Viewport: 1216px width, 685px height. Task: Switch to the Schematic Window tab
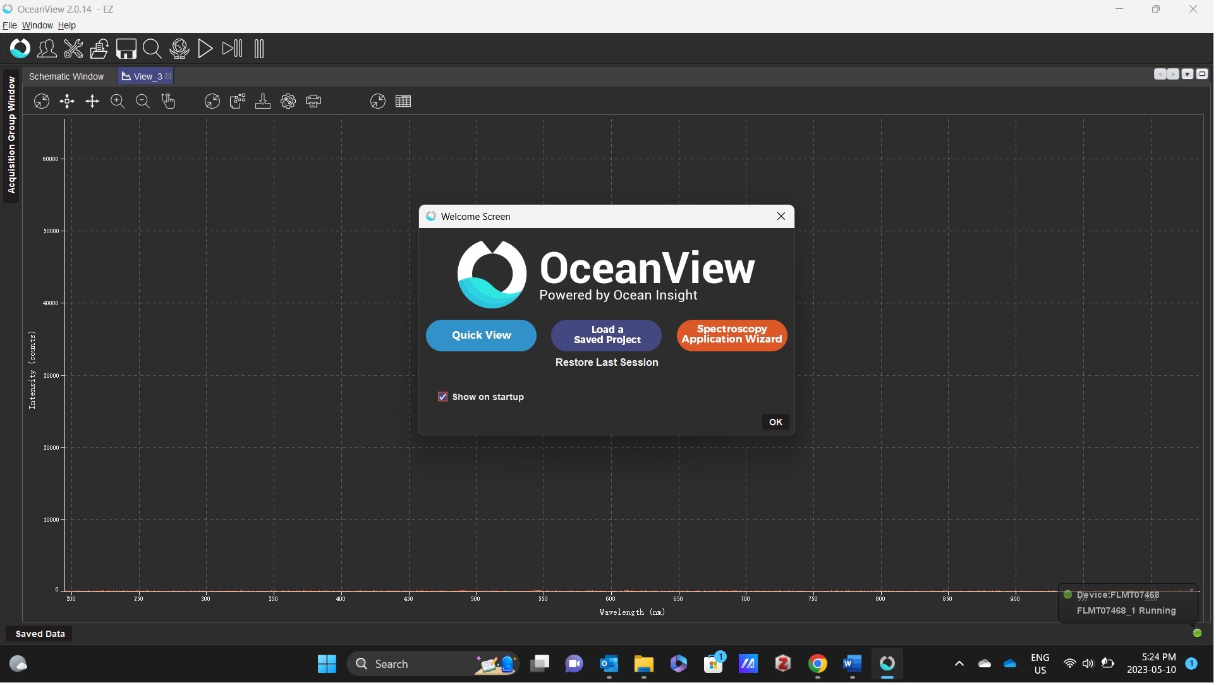pos(66,76)
